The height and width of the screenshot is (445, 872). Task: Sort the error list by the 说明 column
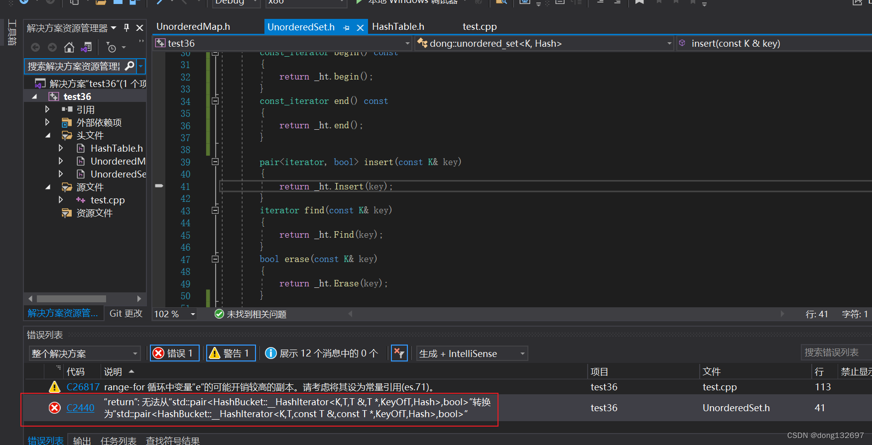click(x=344, y=371)
